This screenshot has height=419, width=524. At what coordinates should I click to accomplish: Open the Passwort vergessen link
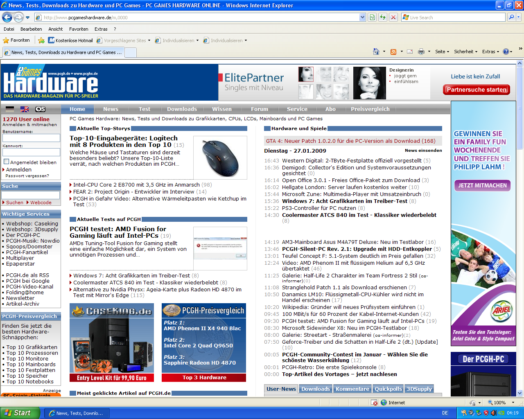click(27, 176)
